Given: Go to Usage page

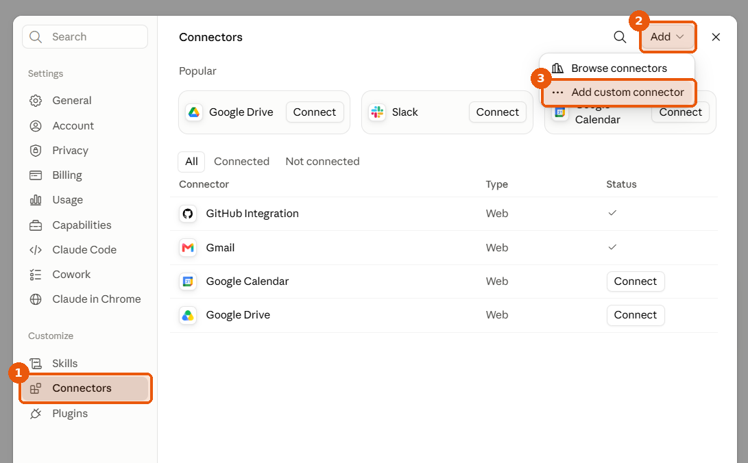Looking at the screenshot, I should (85, 200).
